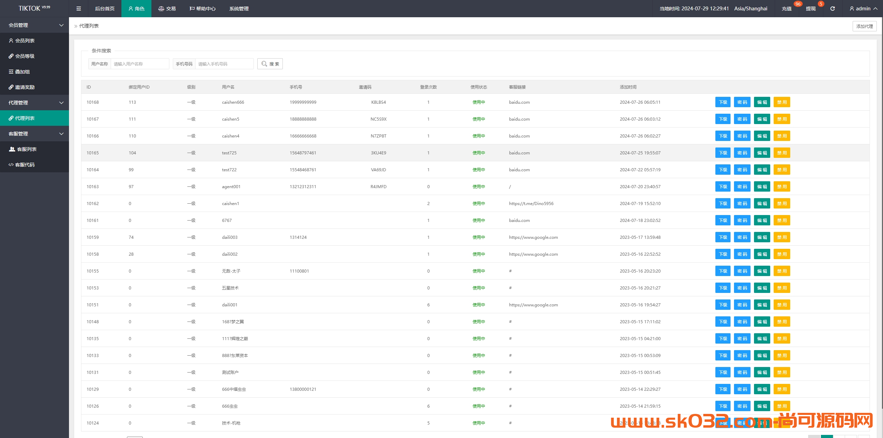This screenshot has height=438, width=883.
Task: Click the 添加代理 button
Action: click(x=864, y=26)
